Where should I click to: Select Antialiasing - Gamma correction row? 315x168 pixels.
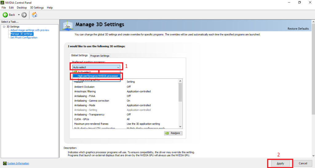point(126,101)
